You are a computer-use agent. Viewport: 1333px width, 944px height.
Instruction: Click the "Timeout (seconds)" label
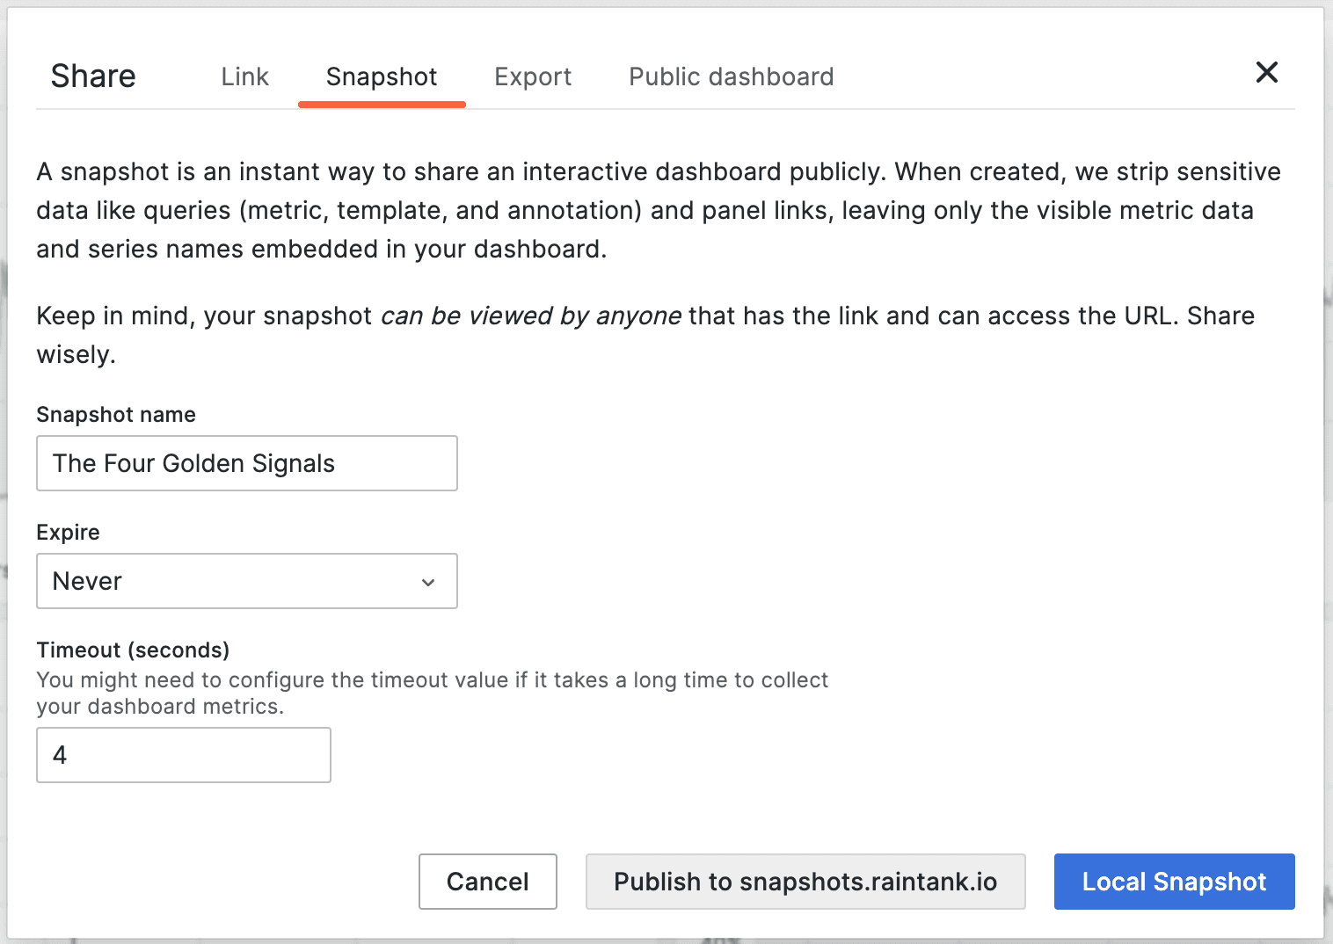point(133,650)
